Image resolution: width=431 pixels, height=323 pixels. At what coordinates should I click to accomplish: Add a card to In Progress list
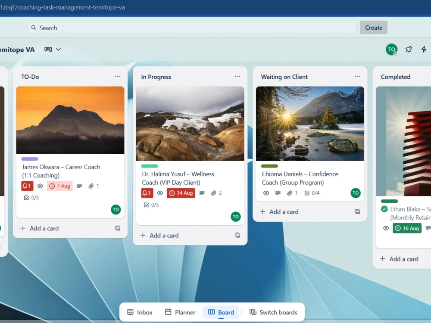pyautogui.click(x=159, y=236)
